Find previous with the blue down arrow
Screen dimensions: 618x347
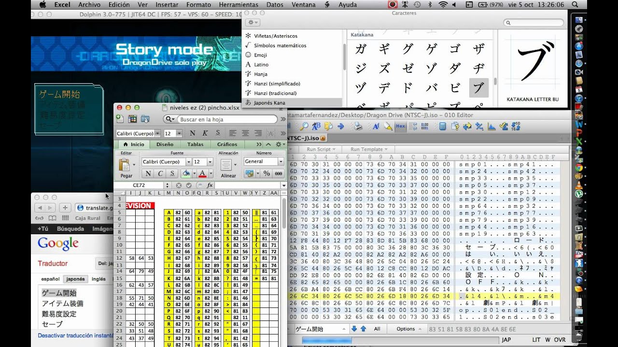click(x=354, y=329)
